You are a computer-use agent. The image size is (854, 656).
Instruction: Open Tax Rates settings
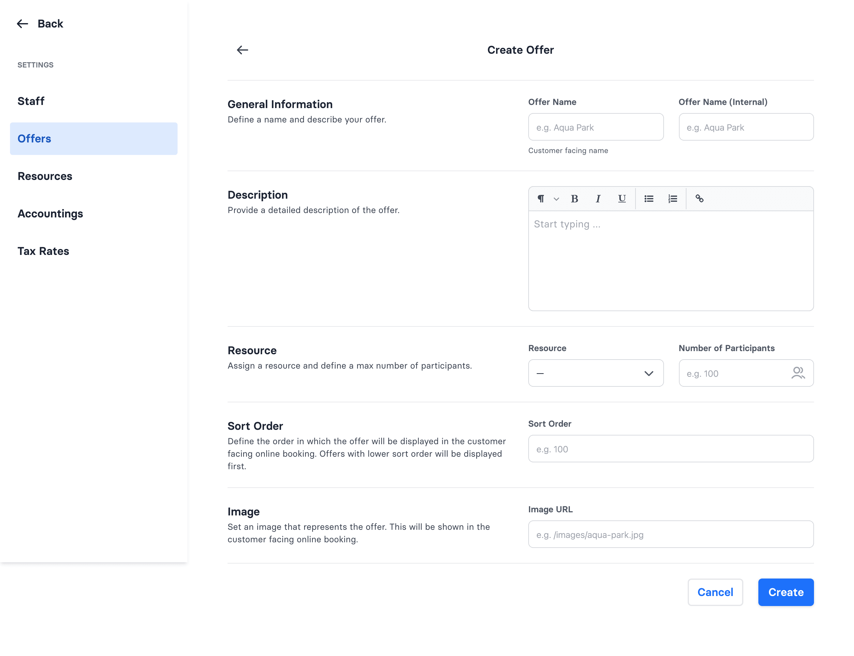(x=94, y=251)
